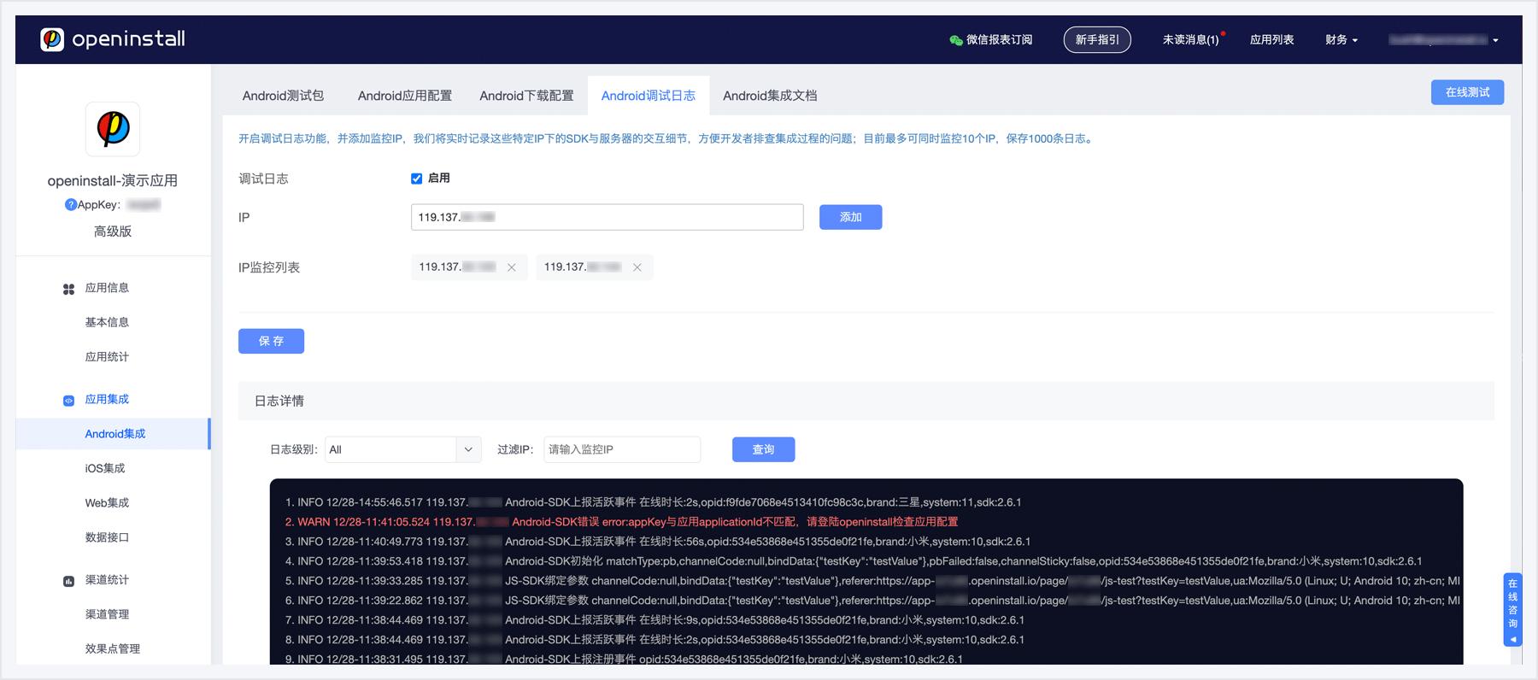Click the WeChat report subscription icon
Image resolution: width=1538 pixels, height=680 pixels.
(956, 40)
